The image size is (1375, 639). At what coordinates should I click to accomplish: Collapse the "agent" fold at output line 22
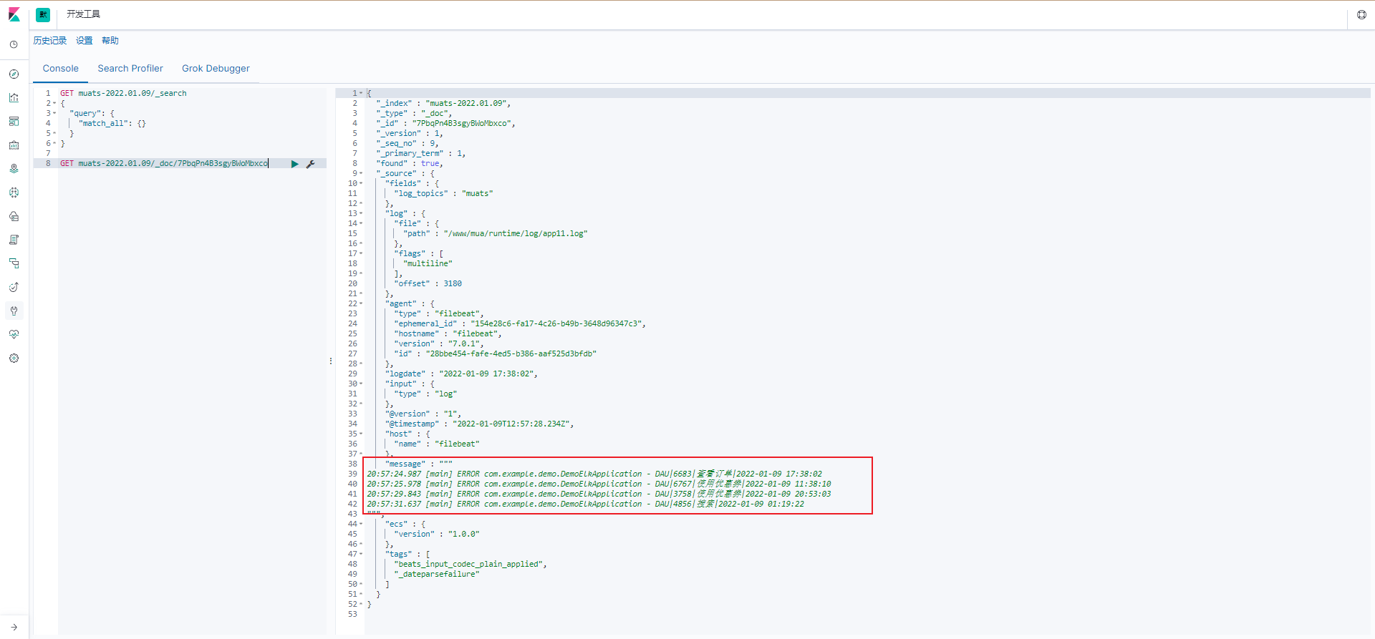[x=361, y=303]
